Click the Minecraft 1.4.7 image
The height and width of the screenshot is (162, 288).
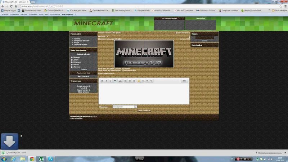144,54
